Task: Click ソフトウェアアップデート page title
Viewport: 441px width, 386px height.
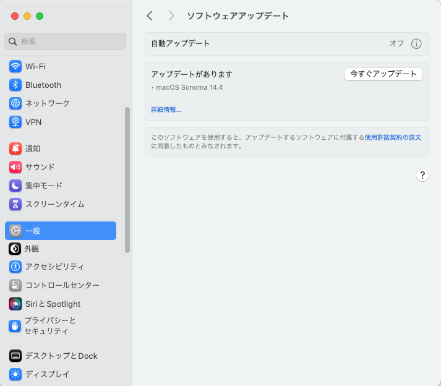Action: [238, 16]
